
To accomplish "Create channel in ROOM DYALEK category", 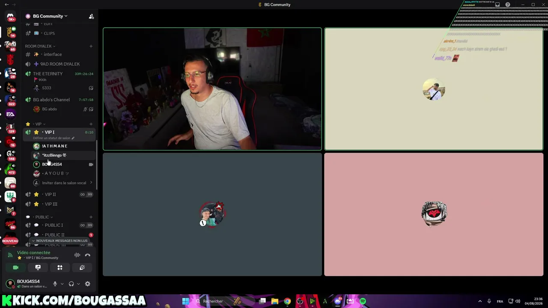I will (x=91, y=46).
